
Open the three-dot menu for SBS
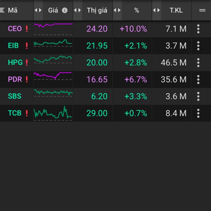[x=198, y=96]
